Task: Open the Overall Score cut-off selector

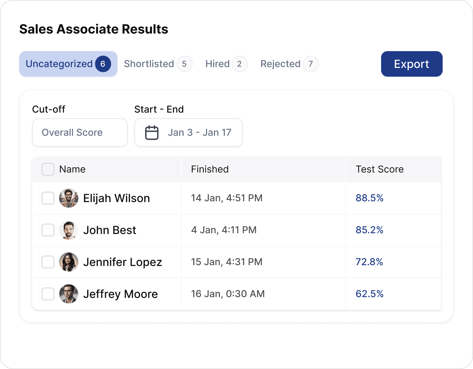Action: [80, 133]
